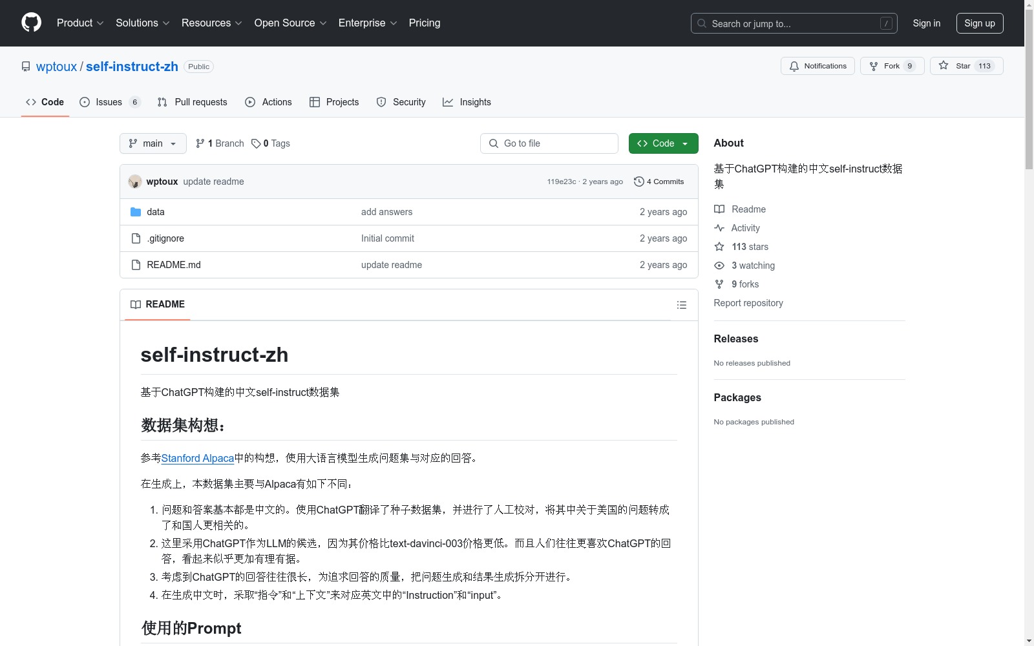
Task: Open the data folder
Action: point(156,212)
